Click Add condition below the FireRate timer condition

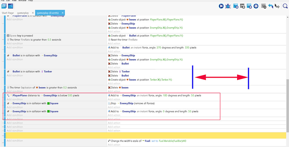[x=15, y=44]
